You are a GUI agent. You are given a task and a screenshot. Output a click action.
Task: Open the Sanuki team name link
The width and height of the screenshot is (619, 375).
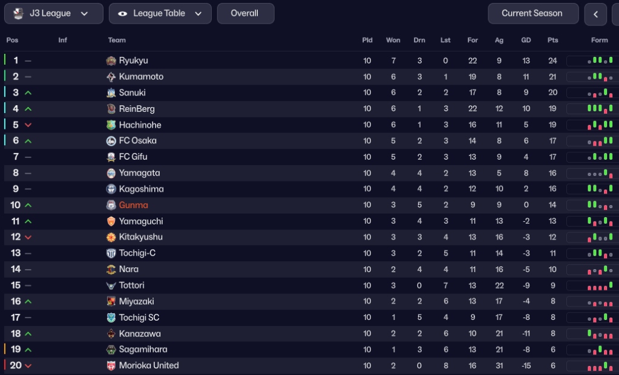[x=132, y=93]
